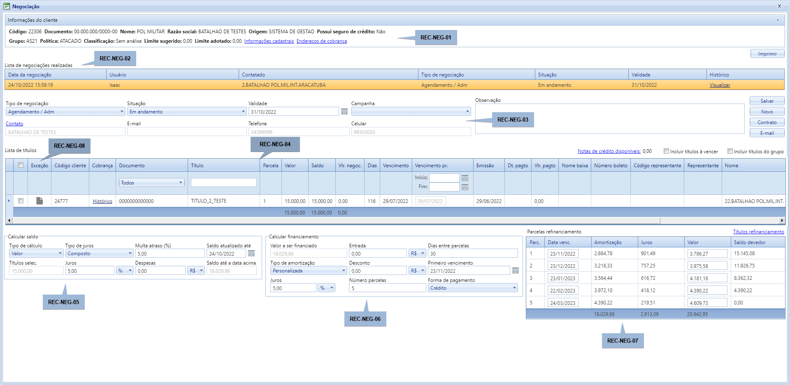Screen dimensions: 790x385
Task: Sort installments by Saldo devedor header
Action: point(758,242)
